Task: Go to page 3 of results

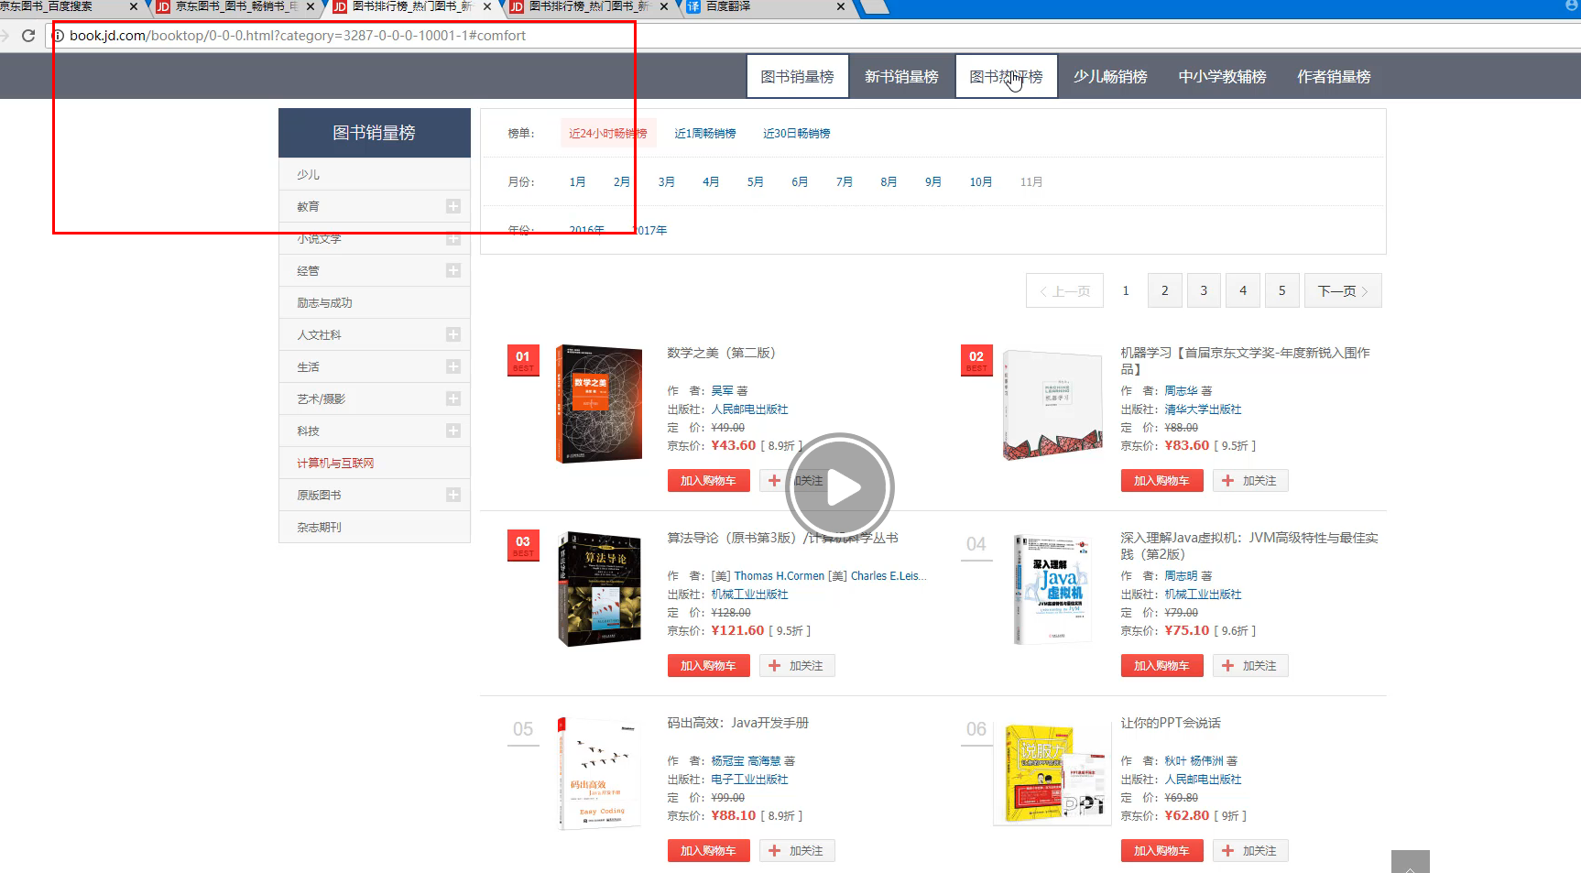Action: [1204, 290]
